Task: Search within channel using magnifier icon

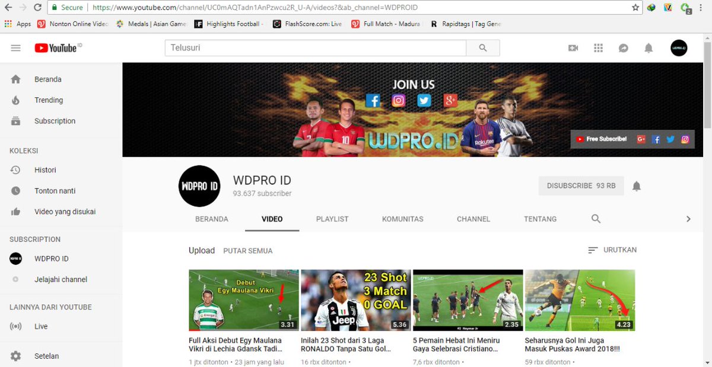Action: point(596,219)
